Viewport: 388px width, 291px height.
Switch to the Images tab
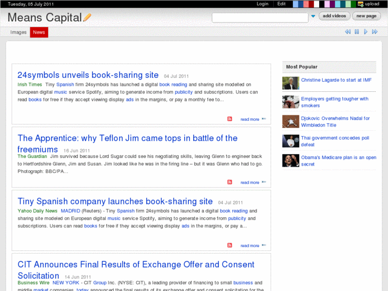[x=18, y=33]
